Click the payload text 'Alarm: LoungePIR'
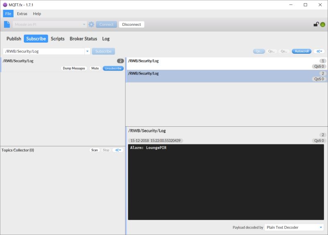This screenshot has height=235, width=328. click(x=148, y=148)
